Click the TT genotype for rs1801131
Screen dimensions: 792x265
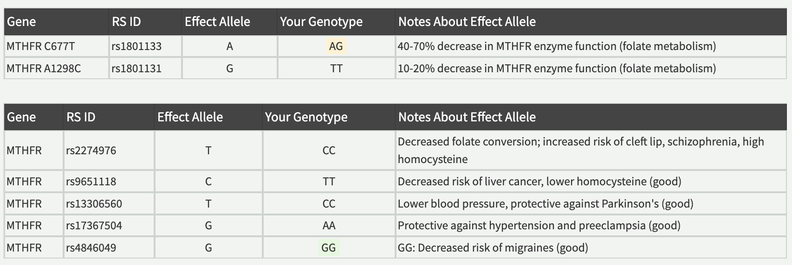pyautogui.click(x=337, y=69)
